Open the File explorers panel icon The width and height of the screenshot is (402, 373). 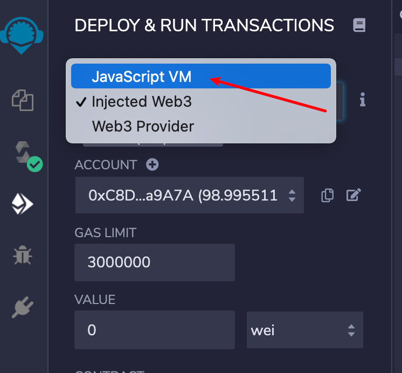pyautogui.click(x=23, y=100)
